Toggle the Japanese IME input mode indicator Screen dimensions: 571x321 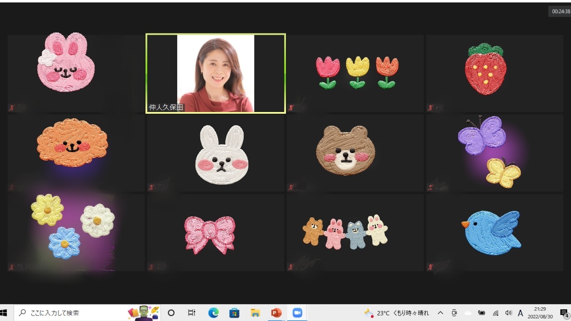[520, 313]
